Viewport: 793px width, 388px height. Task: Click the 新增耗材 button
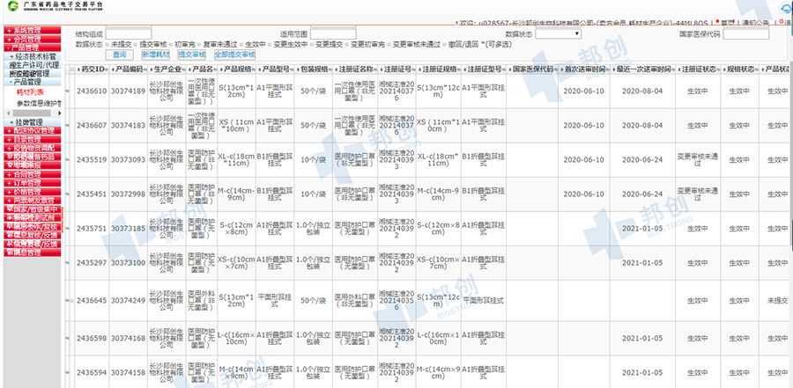(156, 55)
